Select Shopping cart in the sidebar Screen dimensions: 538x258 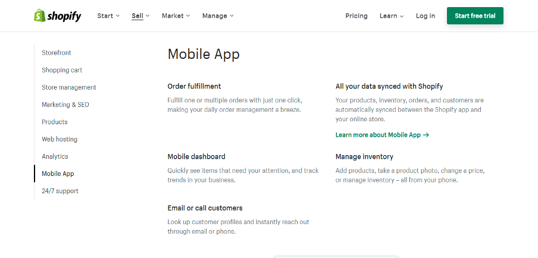(x=62, y=70)
